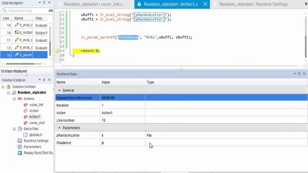Open the vuser_end action

pyautogui.click(x=37, y=123)
